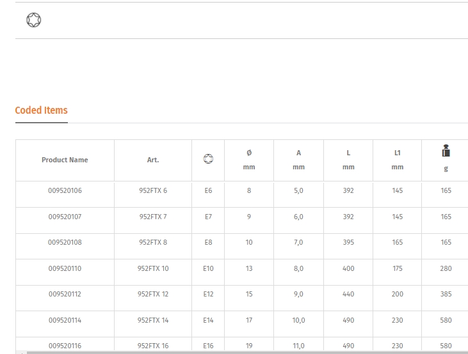Select the E12 size cell
The height and width of the screenshot is (354, 468).
click(208, 298)
